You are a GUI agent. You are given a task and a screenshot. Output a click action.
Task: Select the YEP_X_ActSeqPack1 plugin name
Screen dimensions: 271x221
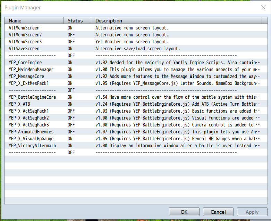pos(29,111)
